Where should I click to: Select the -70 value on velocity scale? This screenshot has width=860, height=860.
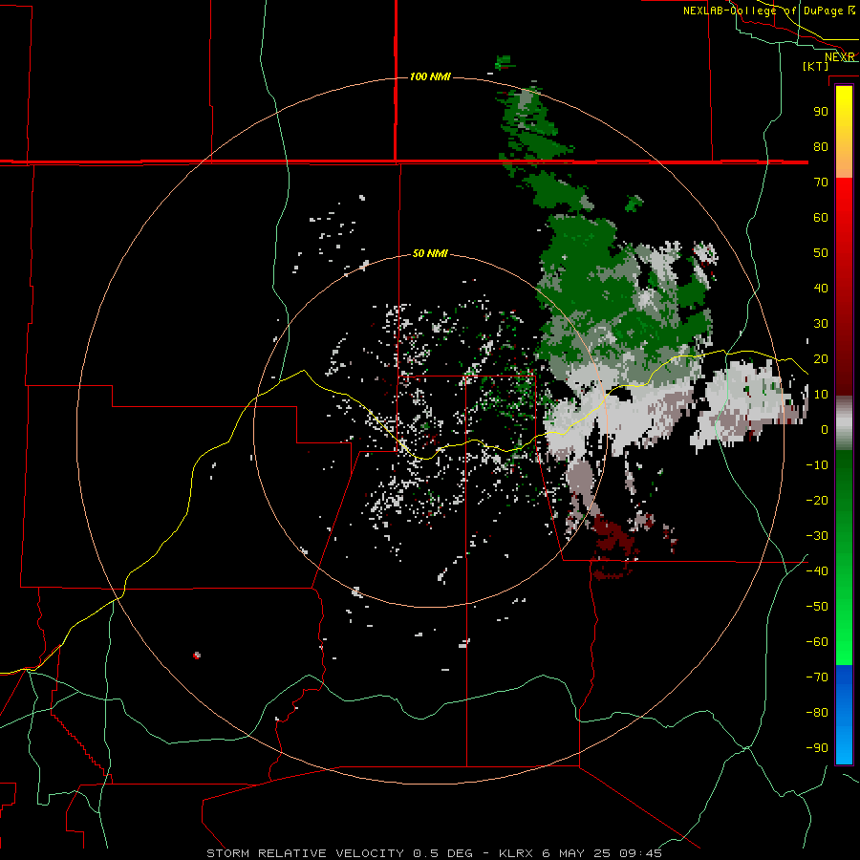[x=817, y=677]
